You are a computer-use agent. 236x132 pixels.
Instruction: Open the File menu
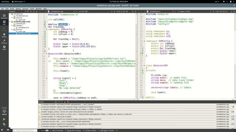(3, 9)
